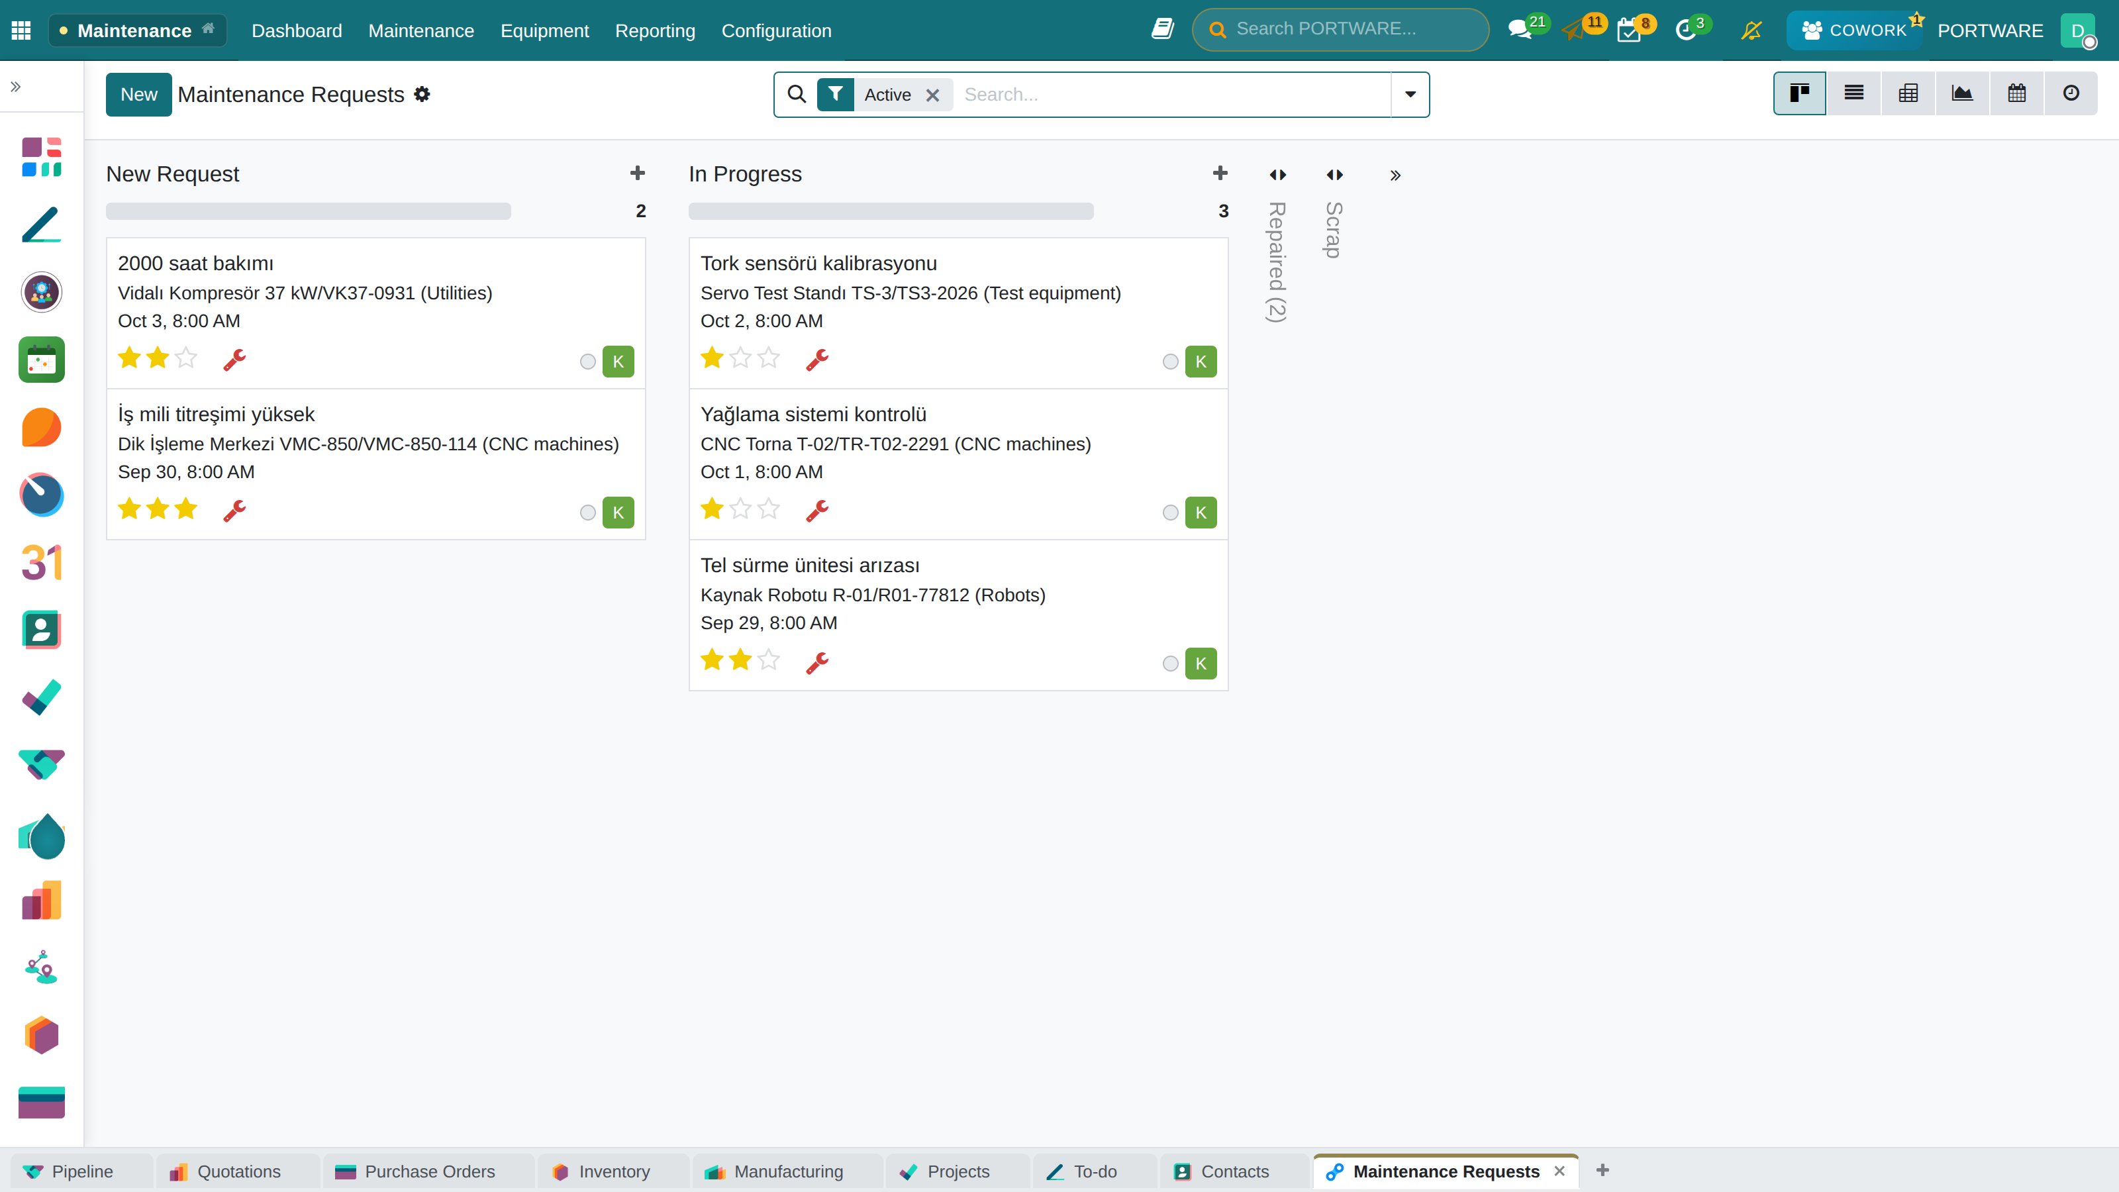2119x1192 pixels.
Task: Expand the search filter options dropdown
Action: pos(1410,95)
